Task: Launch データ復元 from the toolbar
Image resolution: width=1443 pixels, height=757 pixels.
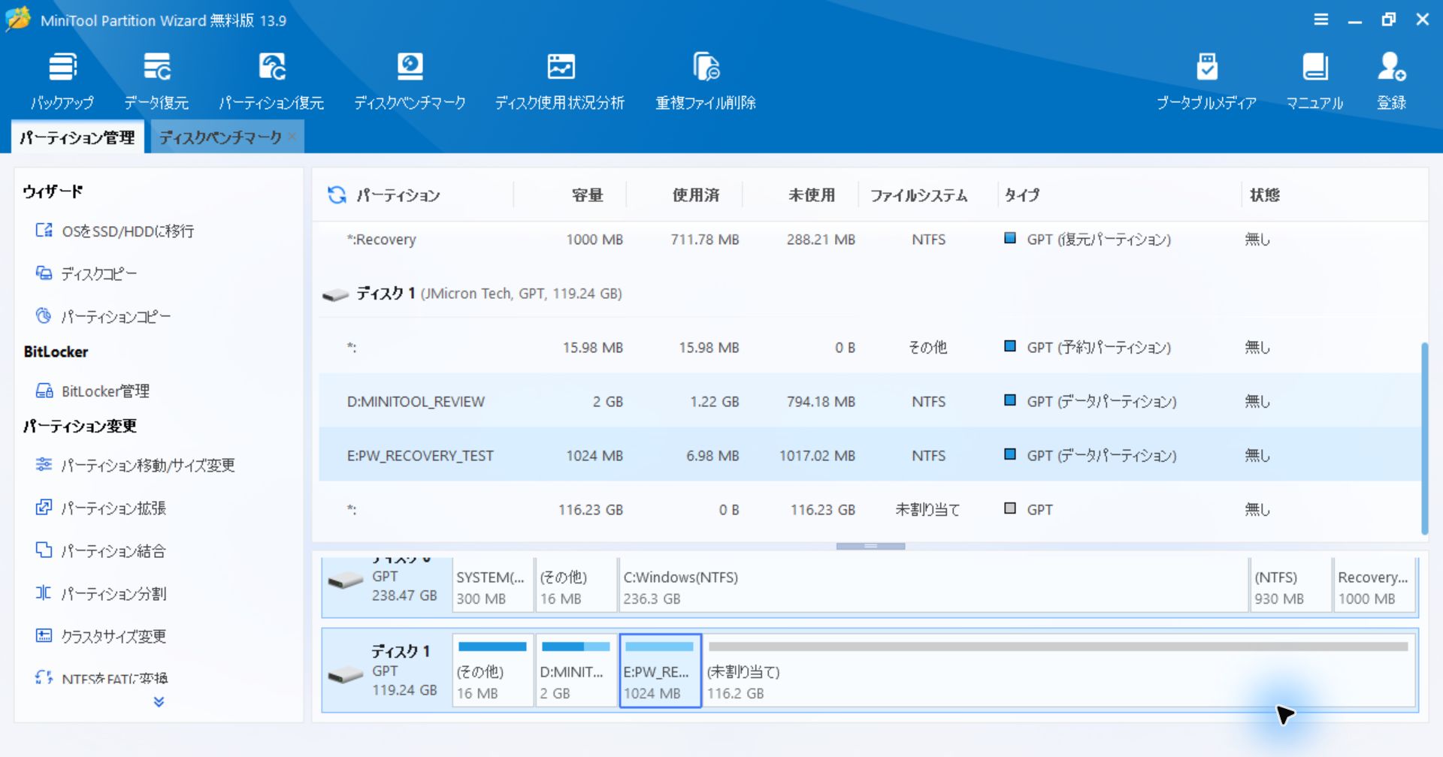Action: click(156, 81)
